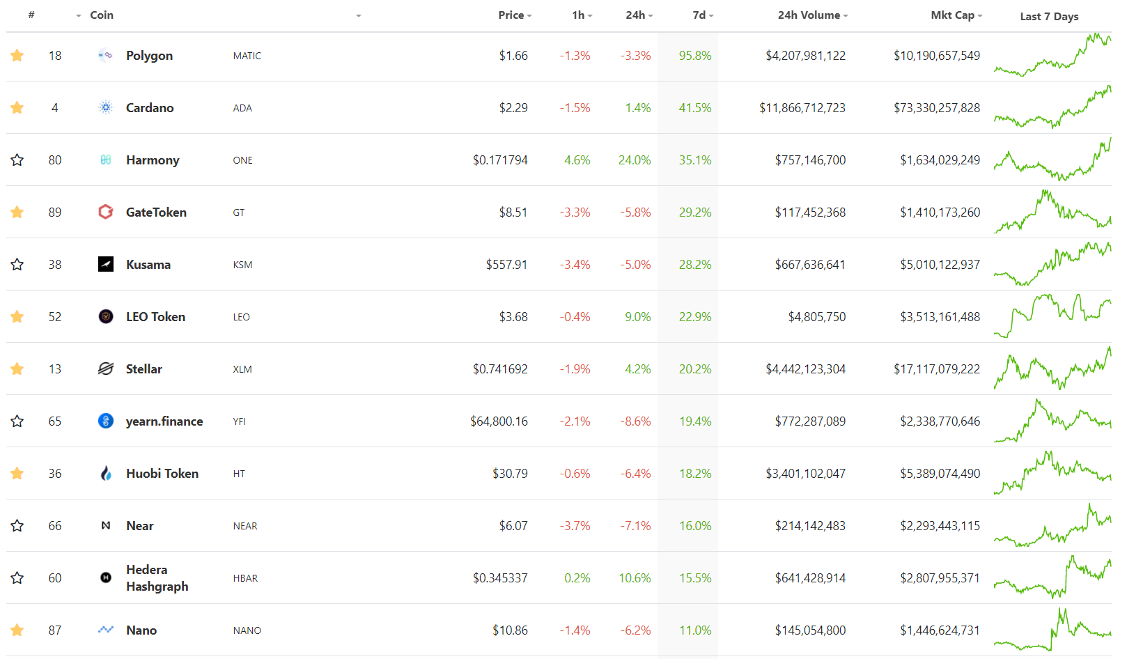Viewport: 1127px width, 659px height.
Task: Sort by the 24h change column
Action: pyautogui.click(x=639, y=15)
